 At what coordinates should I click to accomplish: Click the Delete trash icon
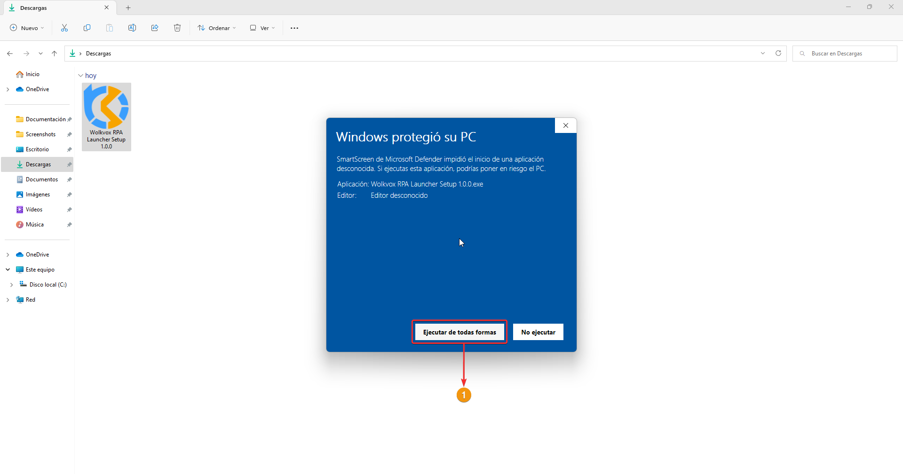click(177, 28)
